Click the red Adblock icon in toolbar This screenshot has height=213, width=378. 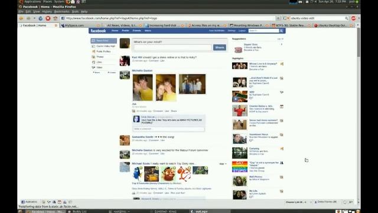click(353, 18)
